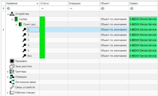Click the Логические связи node icon
Image resolution: width=158 pixels, height=96 pixels.
[12, 82]
